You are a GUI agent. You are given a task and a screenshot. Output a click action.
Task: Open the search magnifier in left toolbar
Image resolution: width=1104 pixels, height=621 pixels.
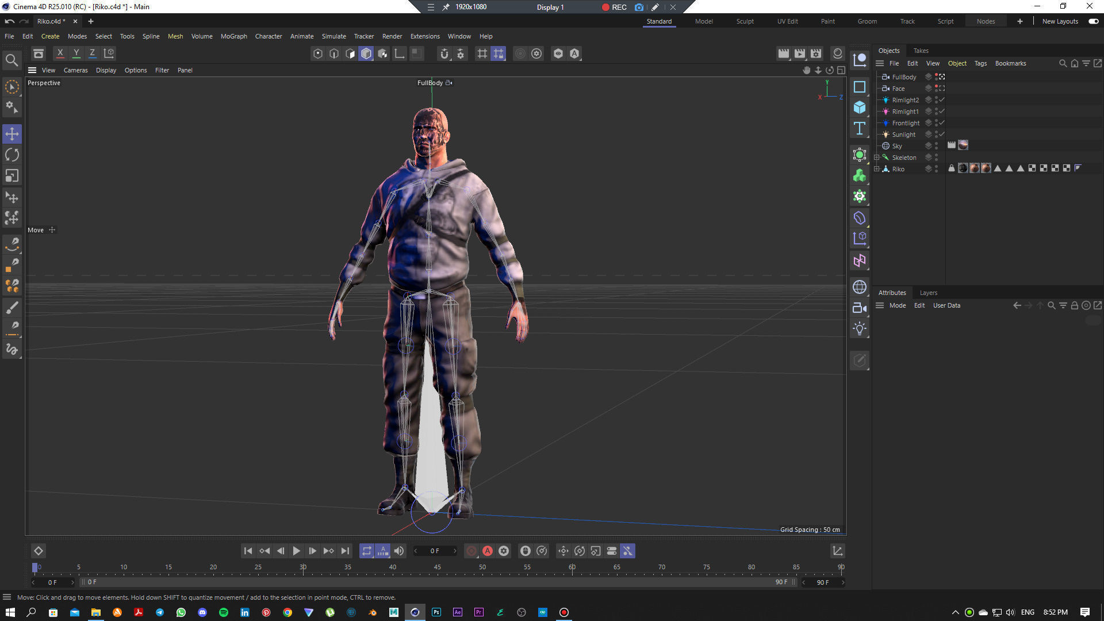coord(11,60)
